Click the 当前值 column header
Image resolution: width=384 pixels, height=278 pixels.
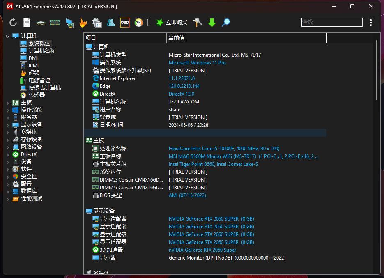click(x=246, y=38)
